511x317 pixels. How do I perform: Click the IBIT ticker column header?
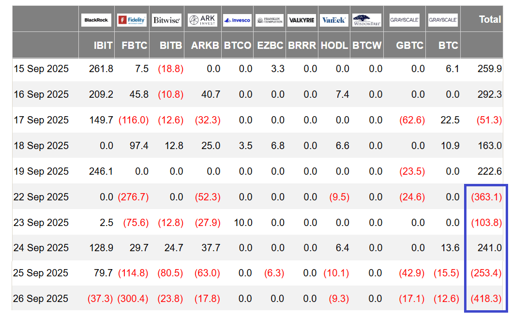pos(103,45)
